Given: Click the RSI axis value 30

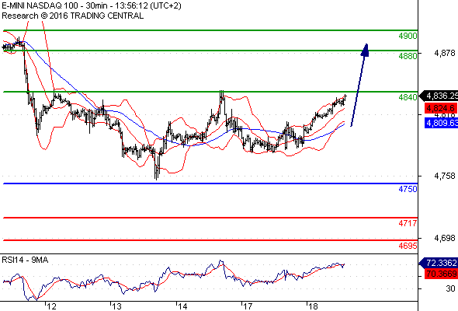Looking at the screenshot, I should coord(451,288).
